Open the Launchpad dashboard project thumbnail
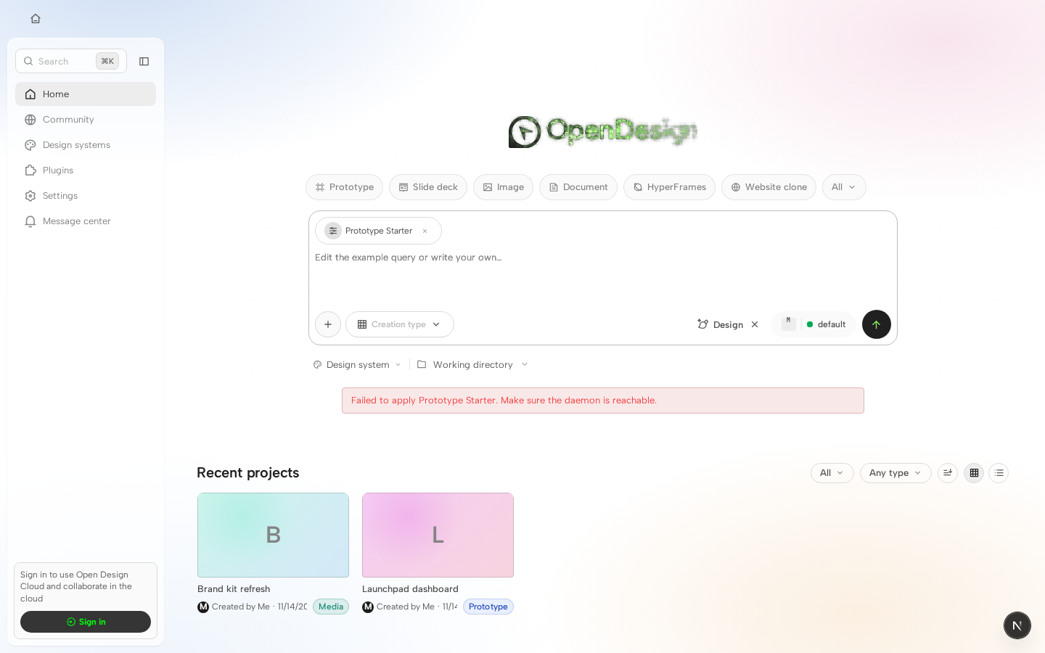 click(x=438, y=535)
